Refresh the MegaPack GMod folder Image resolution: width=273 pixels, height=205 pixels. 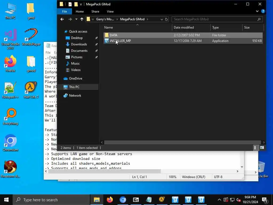tap(166, 19)
